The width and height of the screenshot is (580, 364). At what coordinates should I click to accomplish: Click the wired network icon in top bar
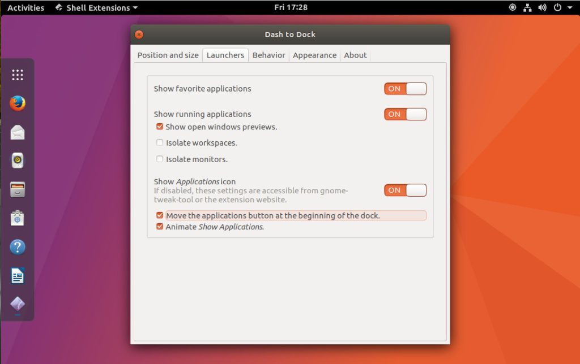[x=528, y=8]
